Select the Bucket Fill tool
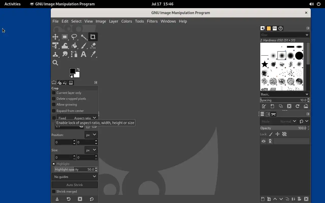Image resolution: width=325 pixels, height=203 pixels. click(x=74, y=46)
